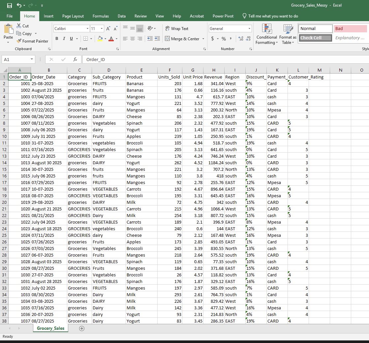369x343 pixels.
Task: Switch to the Insert tab
Action: (48, 16)
